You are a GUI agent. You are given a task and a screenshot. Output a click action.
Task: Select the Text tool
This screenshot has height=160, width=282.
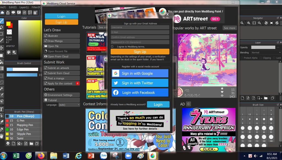[1, 109]
